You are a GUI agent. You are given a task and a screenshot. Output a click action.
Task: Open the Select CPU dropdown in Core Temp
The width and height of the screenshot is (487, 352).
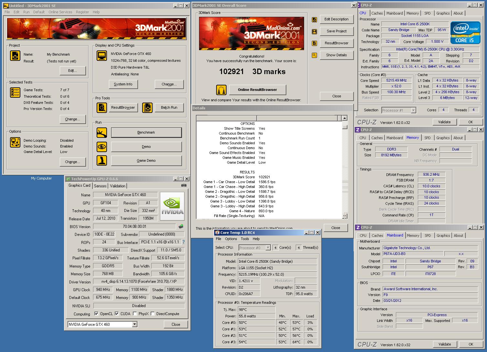tap(268, 247)
